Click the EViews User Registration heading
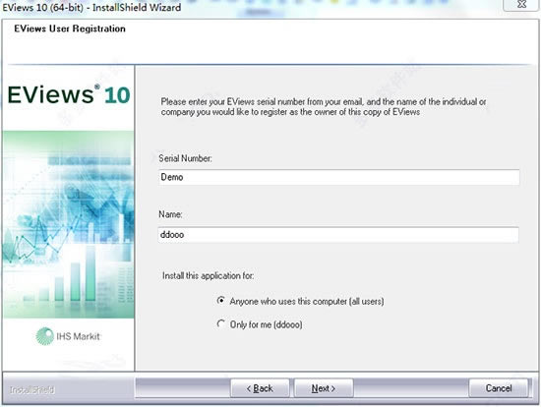Viewport: 541px width, 407px height. pyautogui.click(x=70, y=29)
